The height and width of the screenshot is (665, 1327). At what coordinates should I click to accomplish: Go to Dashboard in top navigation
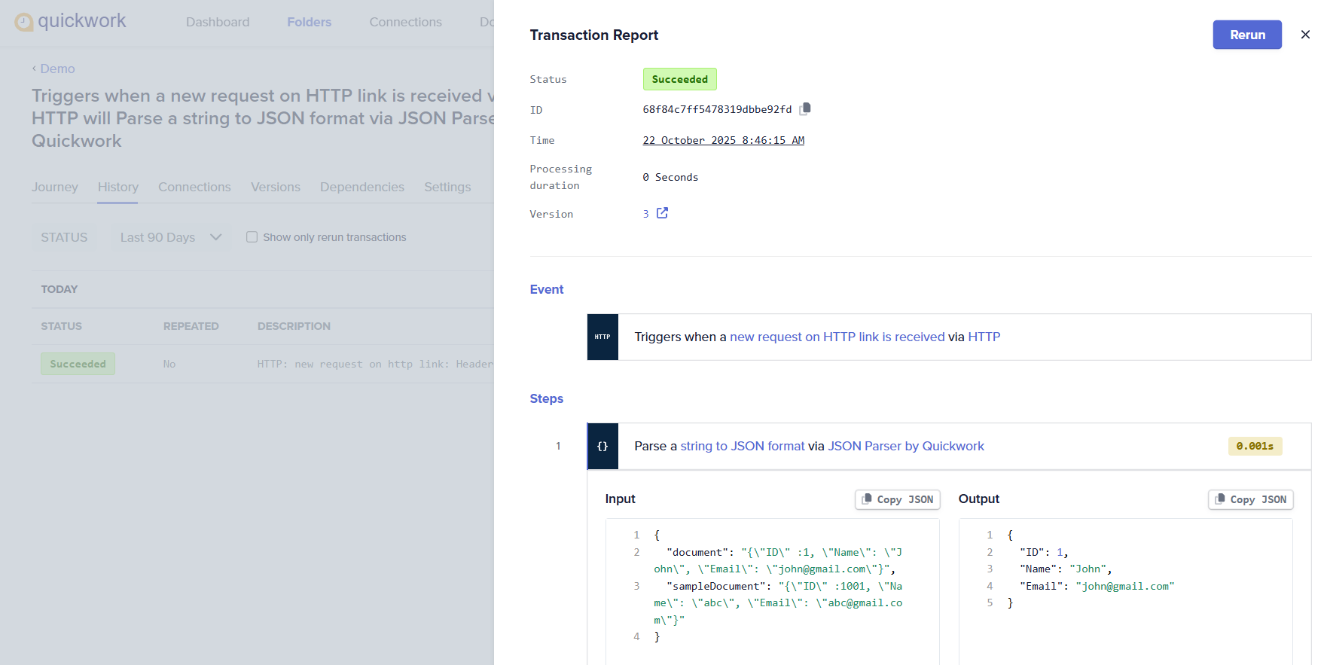pyautogui.click(x=218, y=22)
